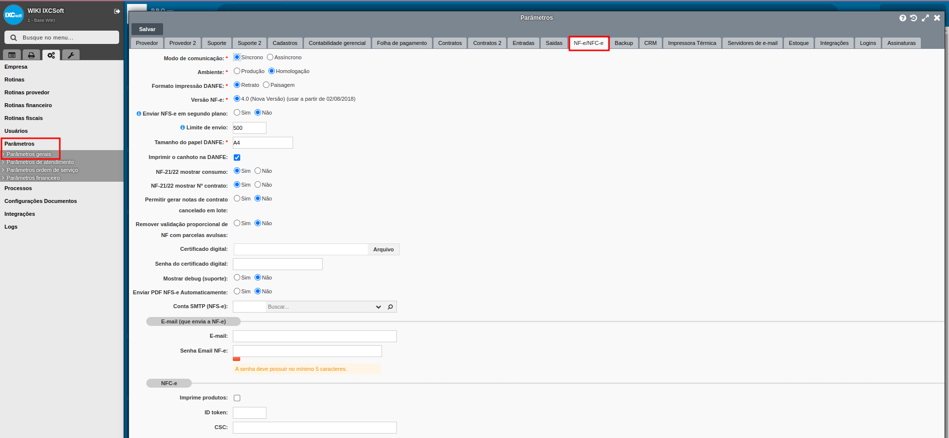Click the Busque no menu search field
The image size is (949, 438).
(62, 38)
